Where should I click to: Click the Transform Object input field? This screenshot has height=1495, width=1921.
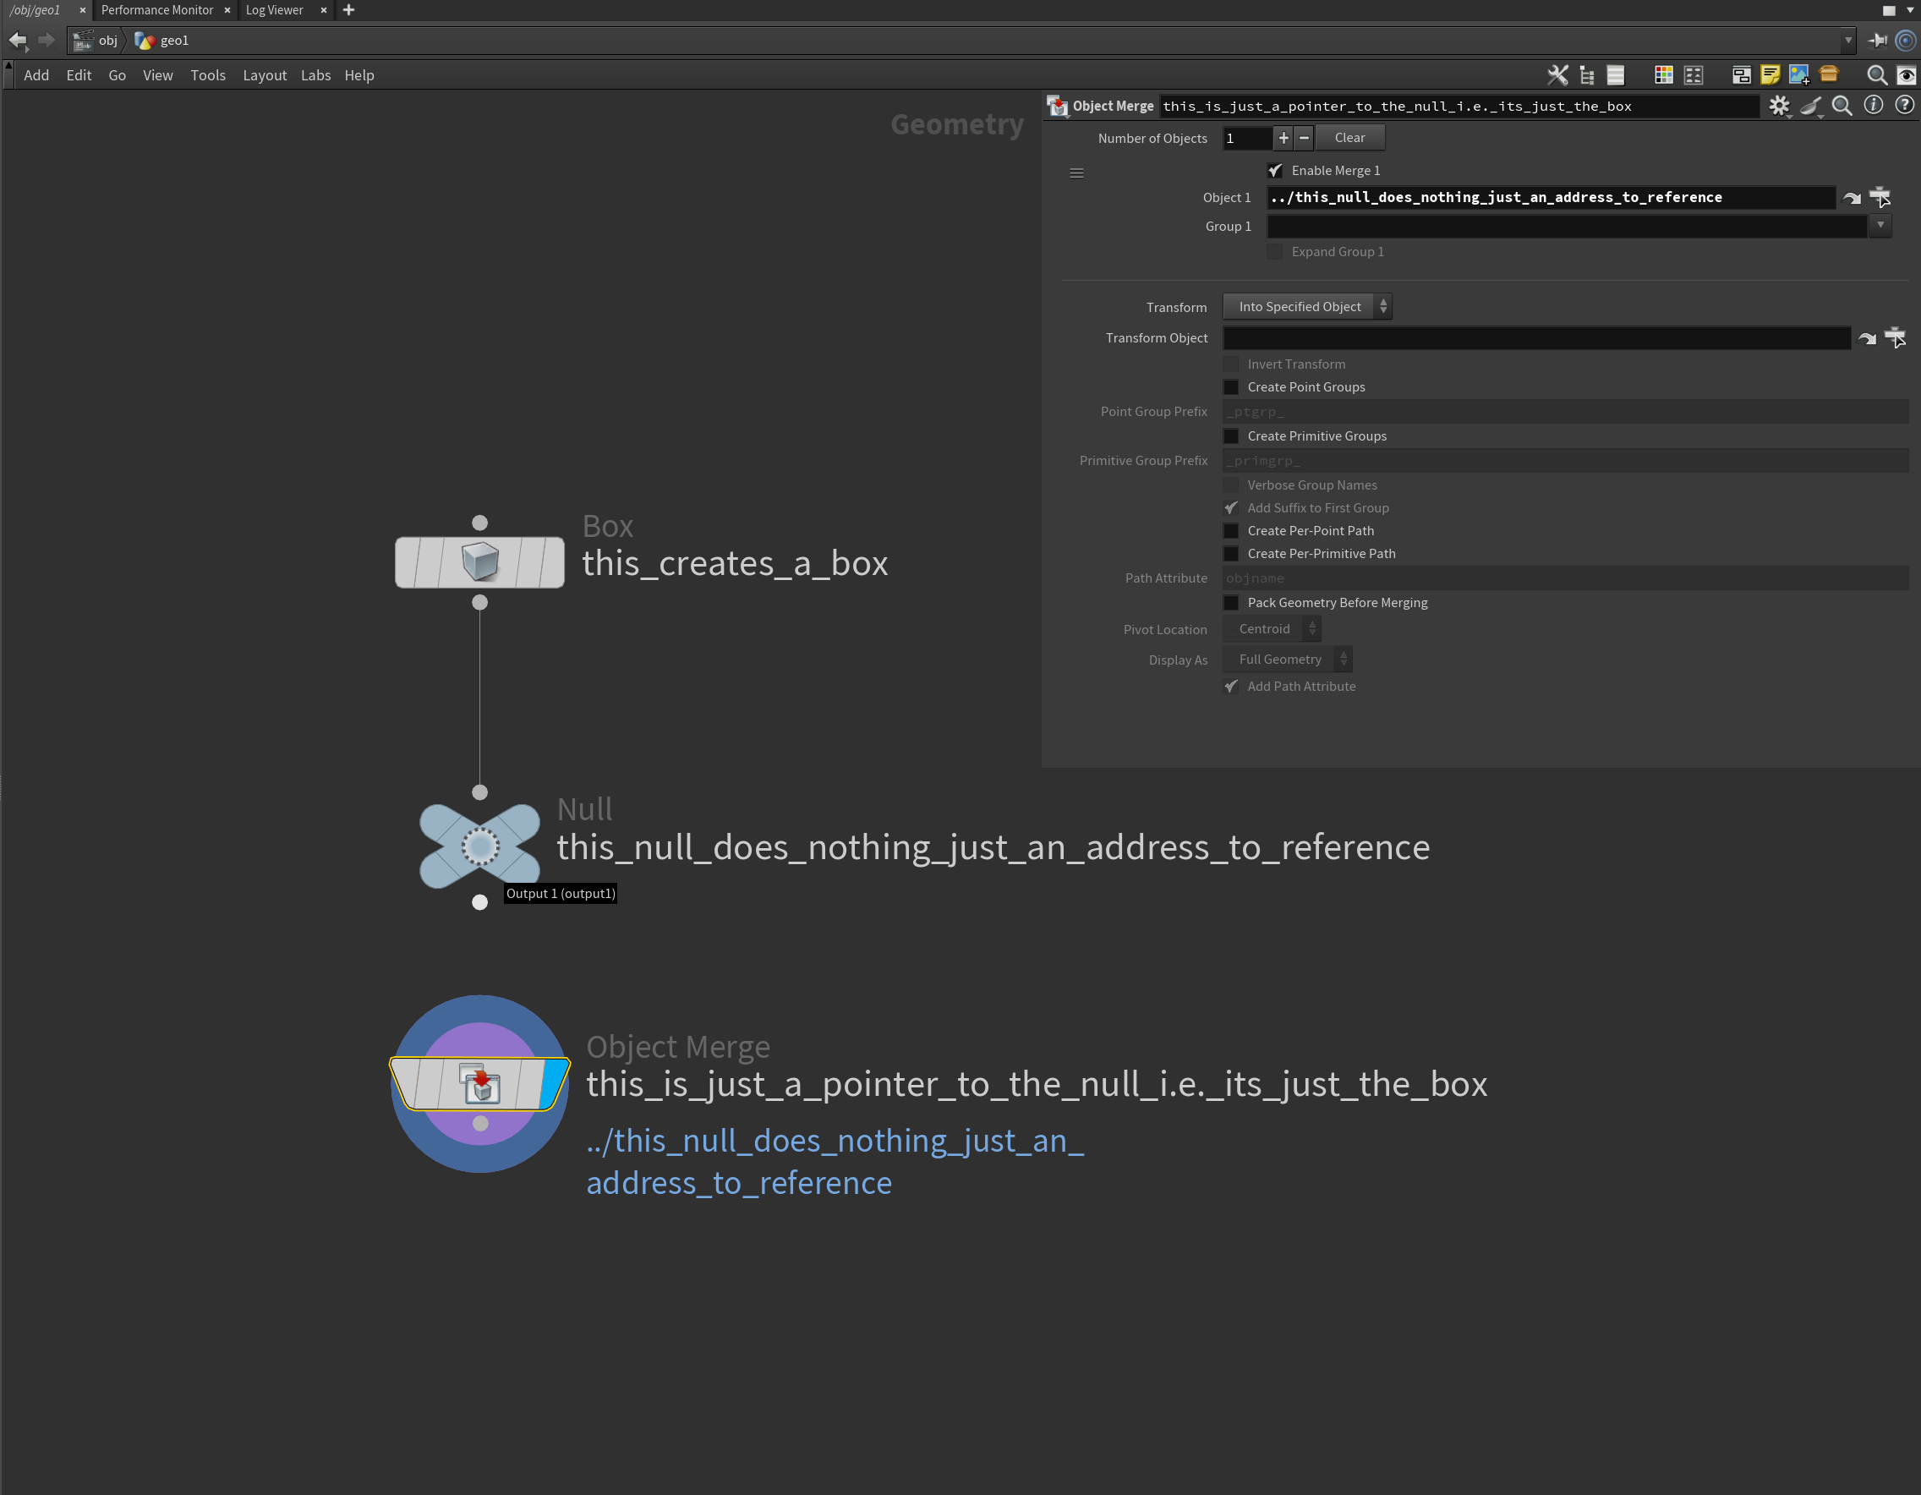click(x=1535, y=338)
